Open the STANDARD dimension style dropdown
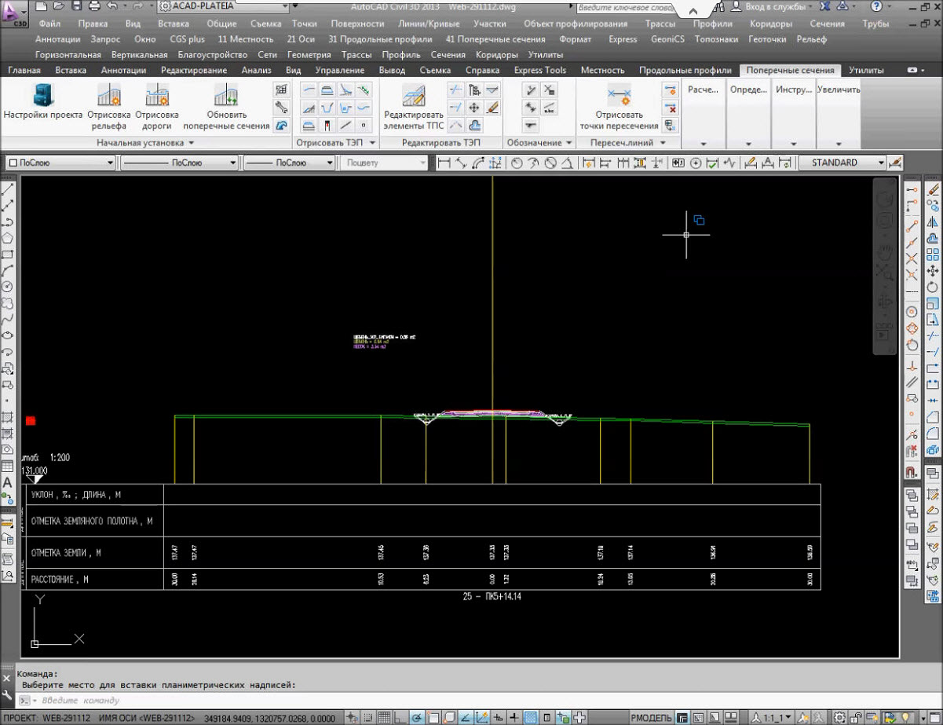 pos(841,163)
